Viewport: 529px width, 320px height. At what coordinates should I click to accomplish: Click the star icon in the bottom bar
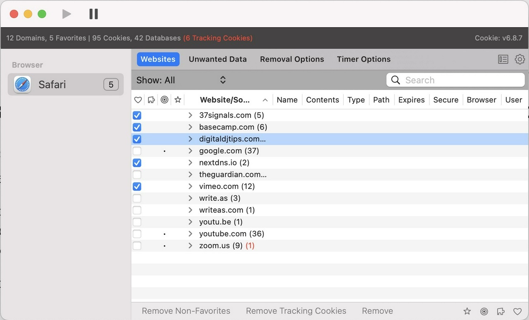[467, 311]
